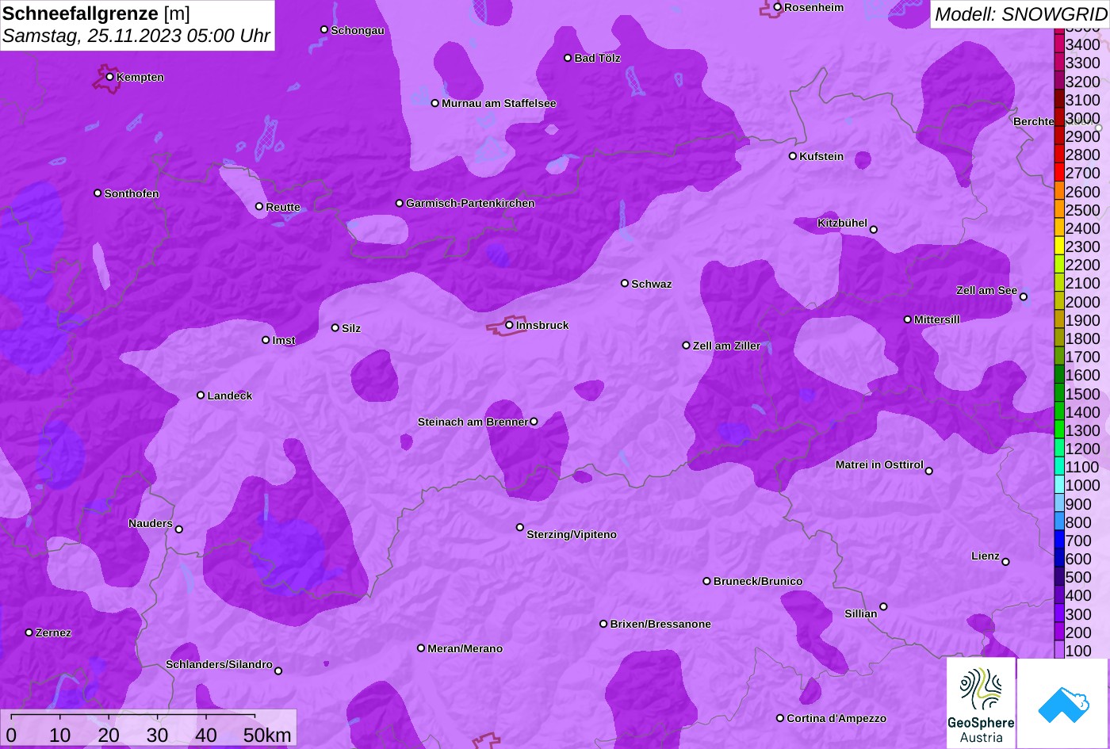The image size is (1110, 749).
Task: Click the Kitzbühel marker dot
Action: click(874, 230)
